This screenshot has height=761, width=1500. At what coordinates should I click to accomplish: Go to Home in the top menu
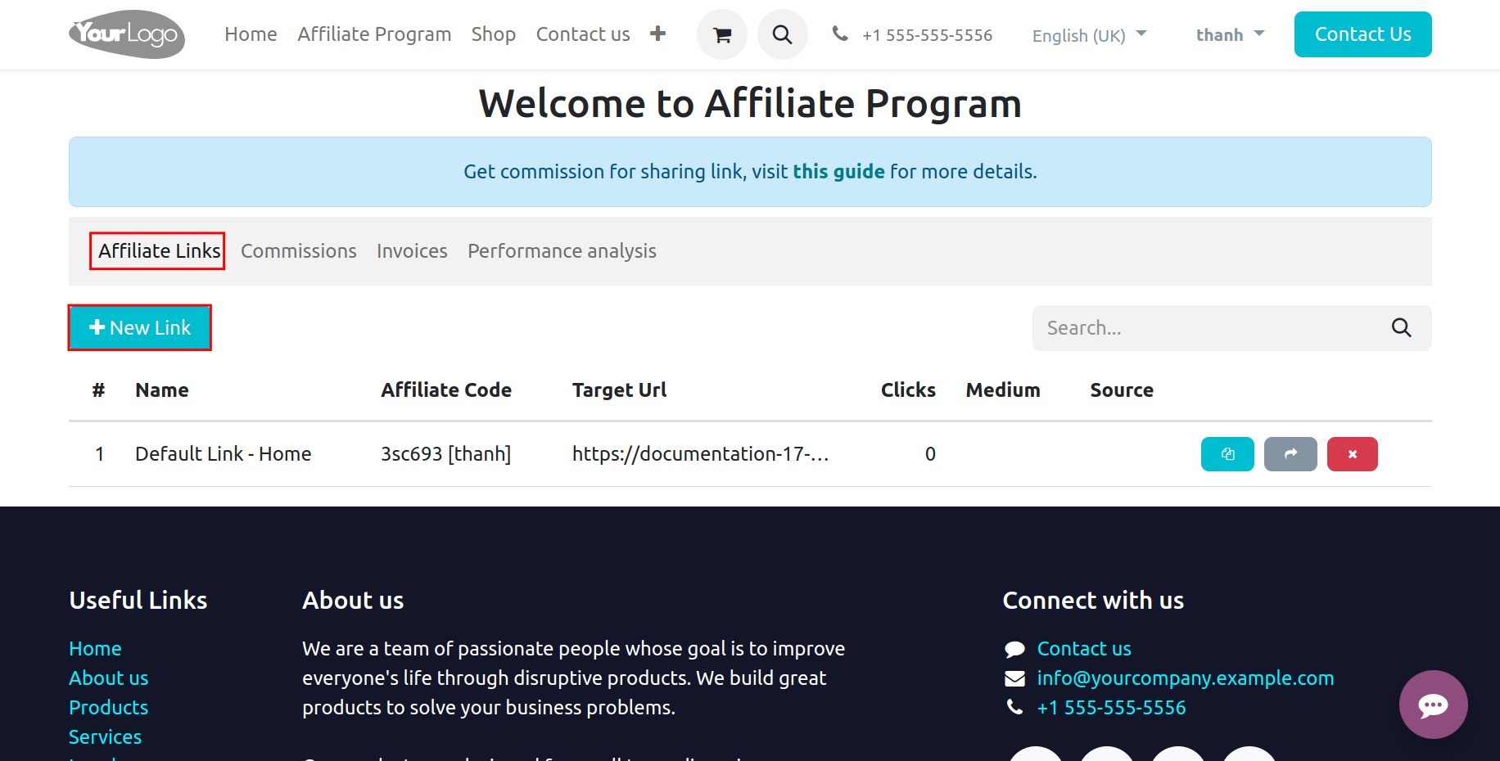251,34
